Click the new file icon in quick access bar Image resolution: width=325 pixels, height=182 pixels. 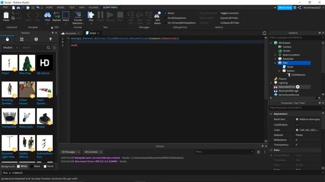13,8
